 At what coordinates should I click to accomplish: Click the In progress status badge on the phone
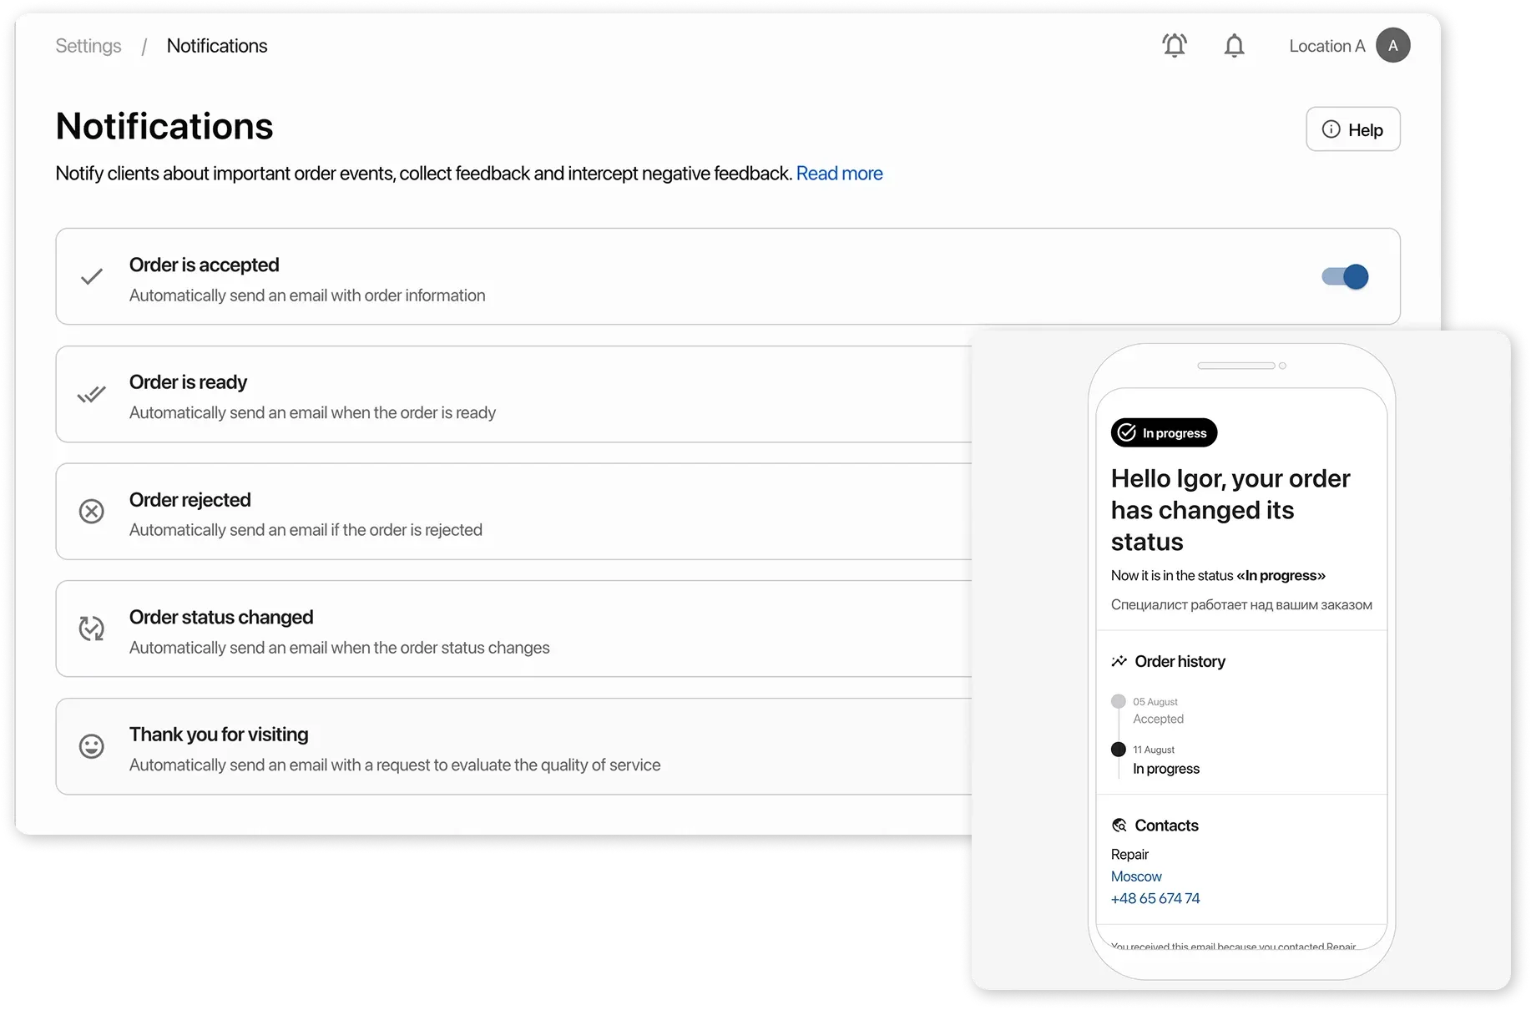[1163, 432]
